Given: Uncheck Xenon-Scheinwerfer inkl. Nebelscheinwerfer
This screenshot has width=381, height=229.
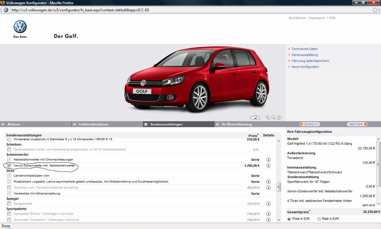Looking at the screenshot, I should (x=9, y=165).
